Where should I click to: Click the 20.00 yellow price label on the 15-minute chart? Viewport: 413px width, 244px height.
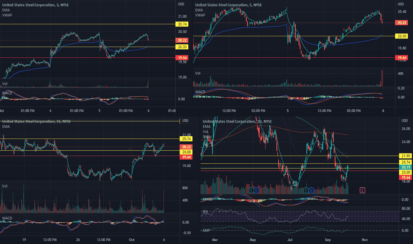pyautogui.click(x=186, y=152)
